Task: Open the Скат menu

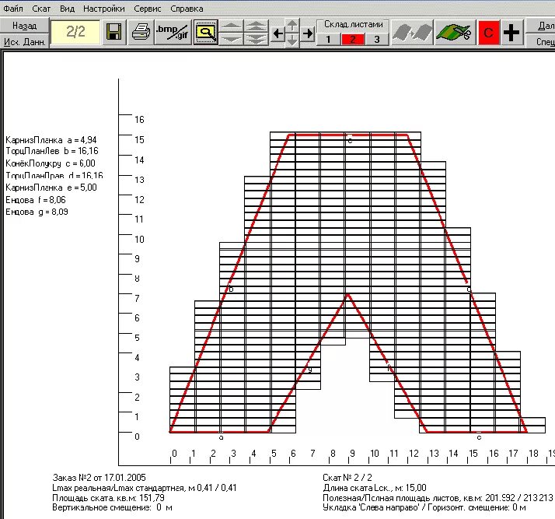Action: pyautogui.click(x=41, y=9)
